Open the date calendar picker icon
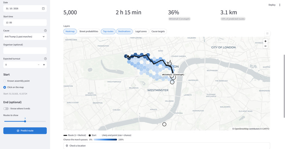 point(43,8)
